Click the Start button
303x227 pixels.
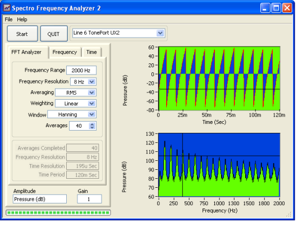pos(22,34)
